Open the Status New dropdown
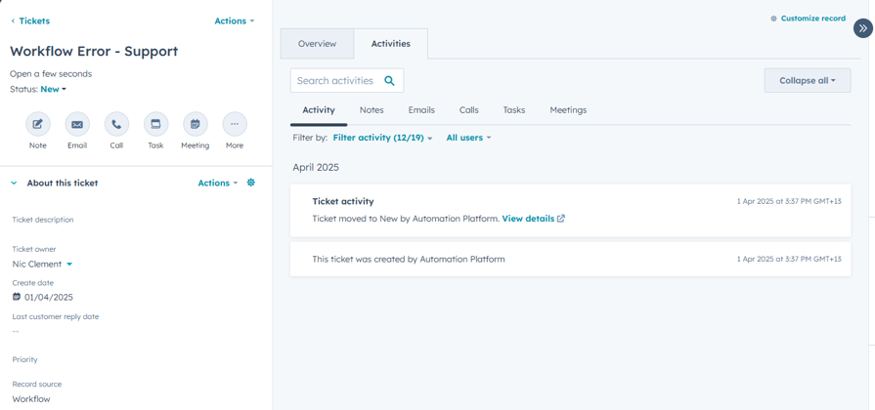This screenshot has width=875, height=410. pos(54,89)
